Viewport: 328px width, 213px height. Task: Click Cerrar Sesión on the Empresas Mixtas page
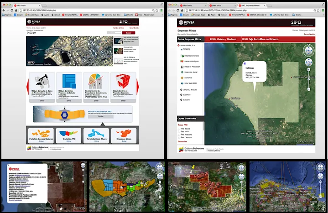(x=309, y=34)
